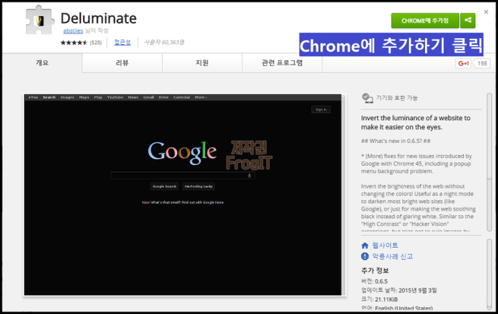The image size is (498, 314).
Task: Switch to the 리뷰 tab
Action: click(122, 63)
